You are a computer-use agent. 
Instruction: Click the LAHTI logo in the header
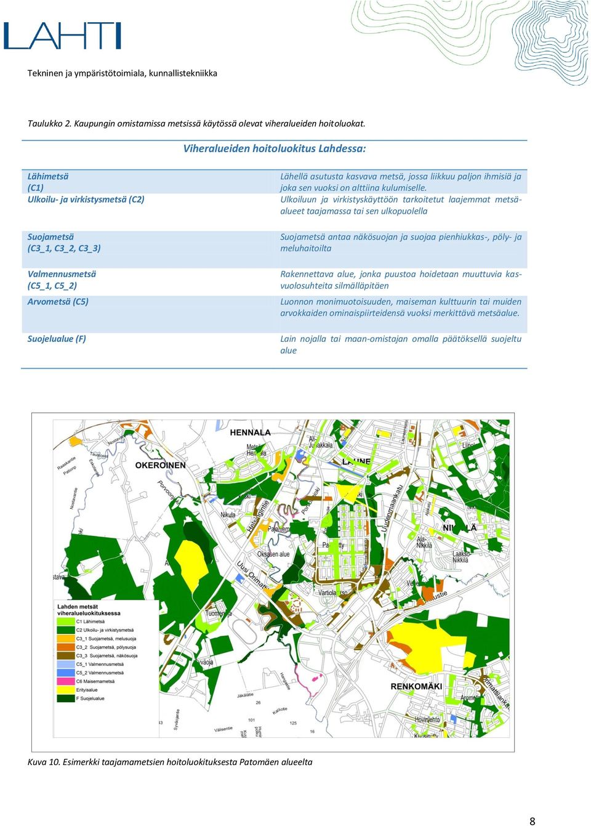[62, 36]
